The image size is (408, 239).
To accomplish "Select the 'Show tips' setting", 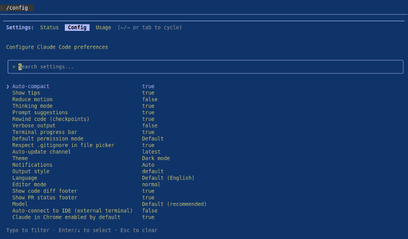I will 26,93.
